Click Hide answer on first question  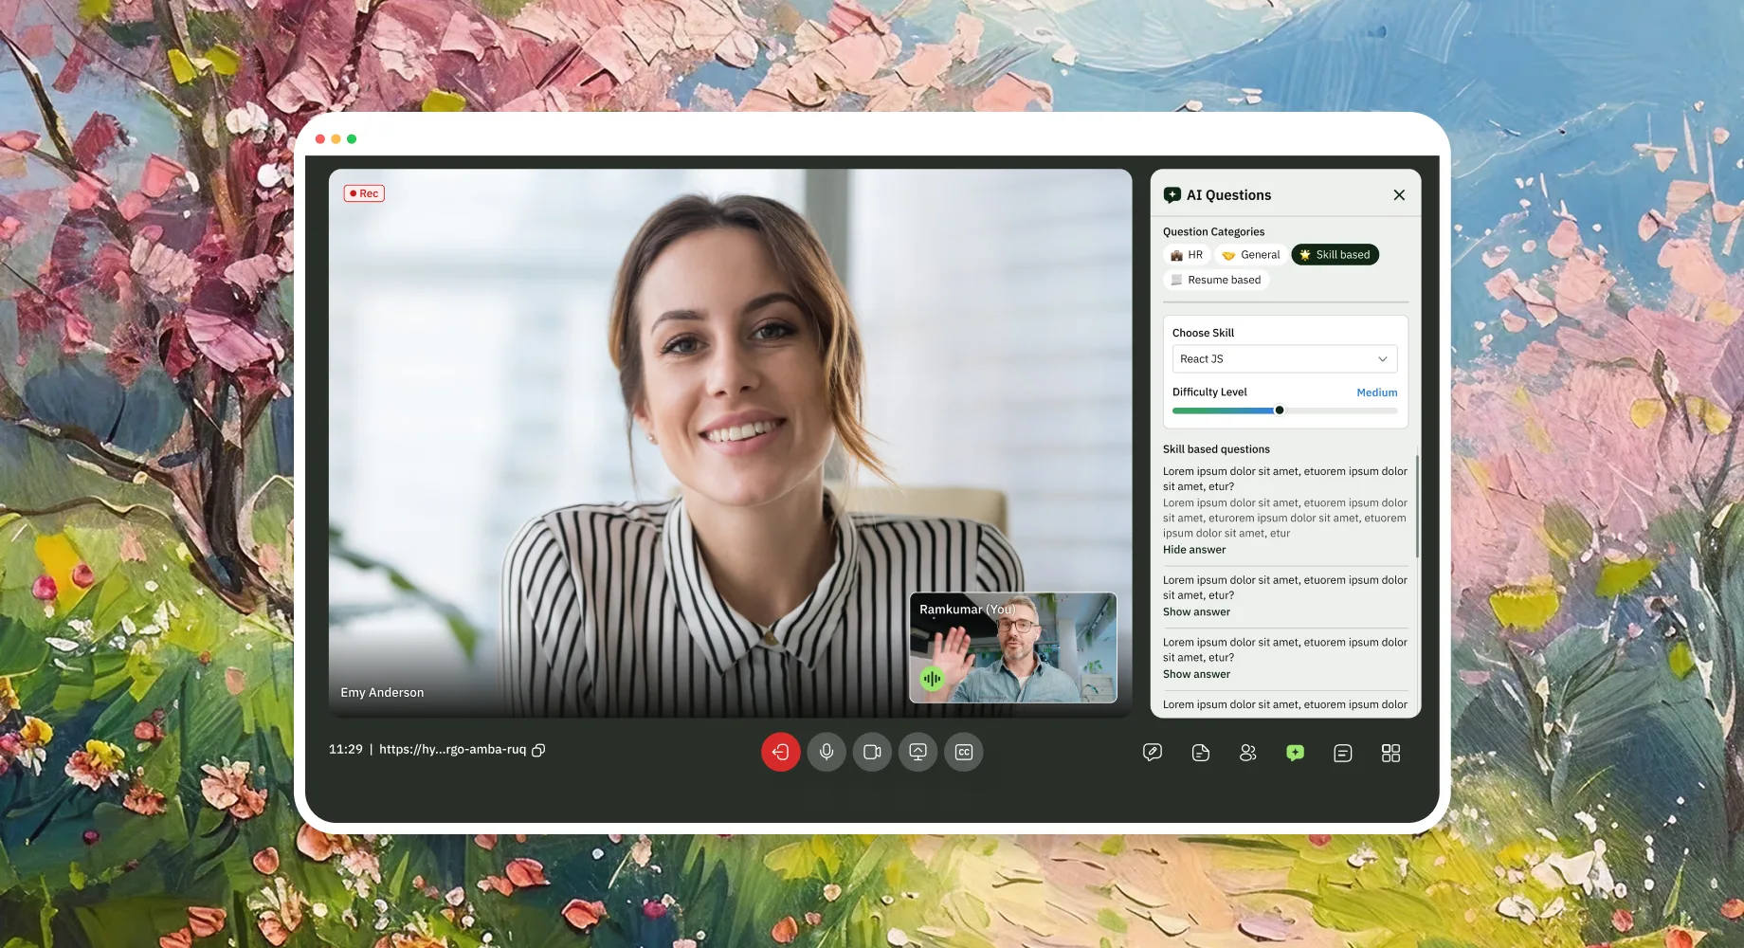point(1194,550)
